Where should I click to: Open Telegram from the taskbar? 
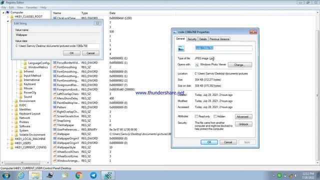click(93, 175)
